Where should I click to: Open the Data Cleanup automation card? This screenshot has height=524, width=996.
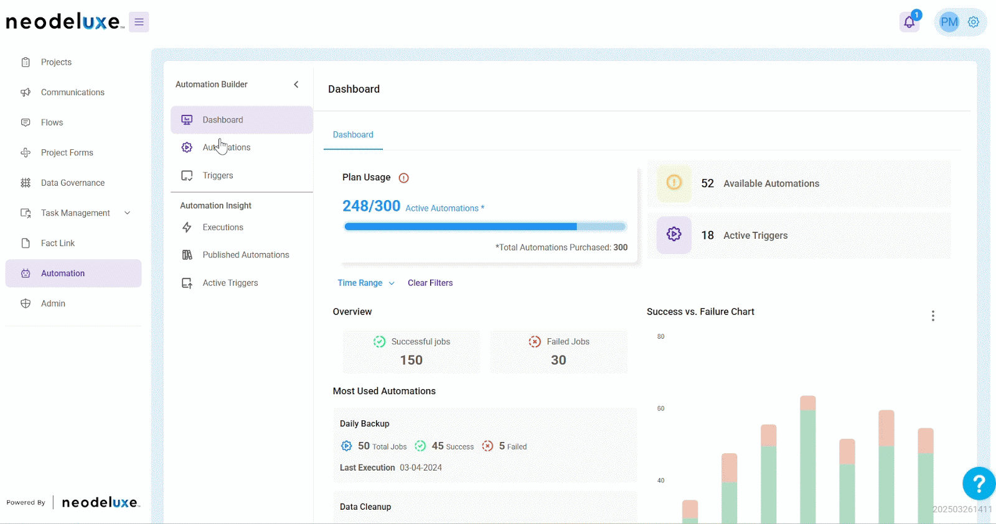[x=485, y=507]
